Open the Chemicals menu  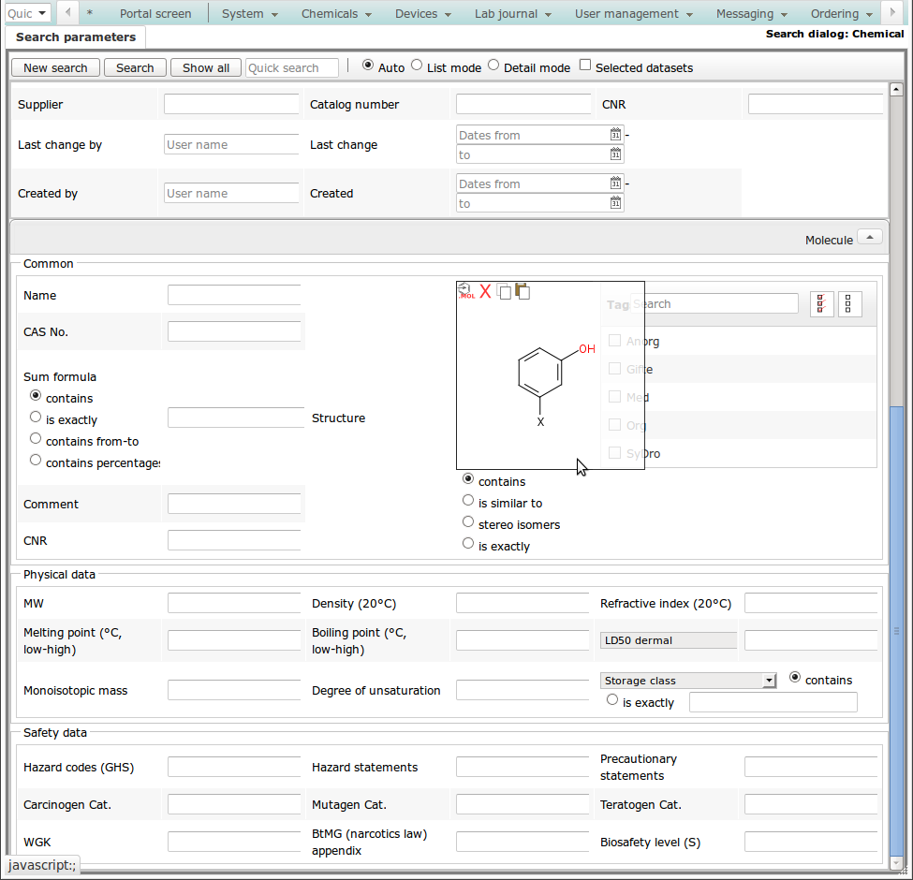click(336, 14)
